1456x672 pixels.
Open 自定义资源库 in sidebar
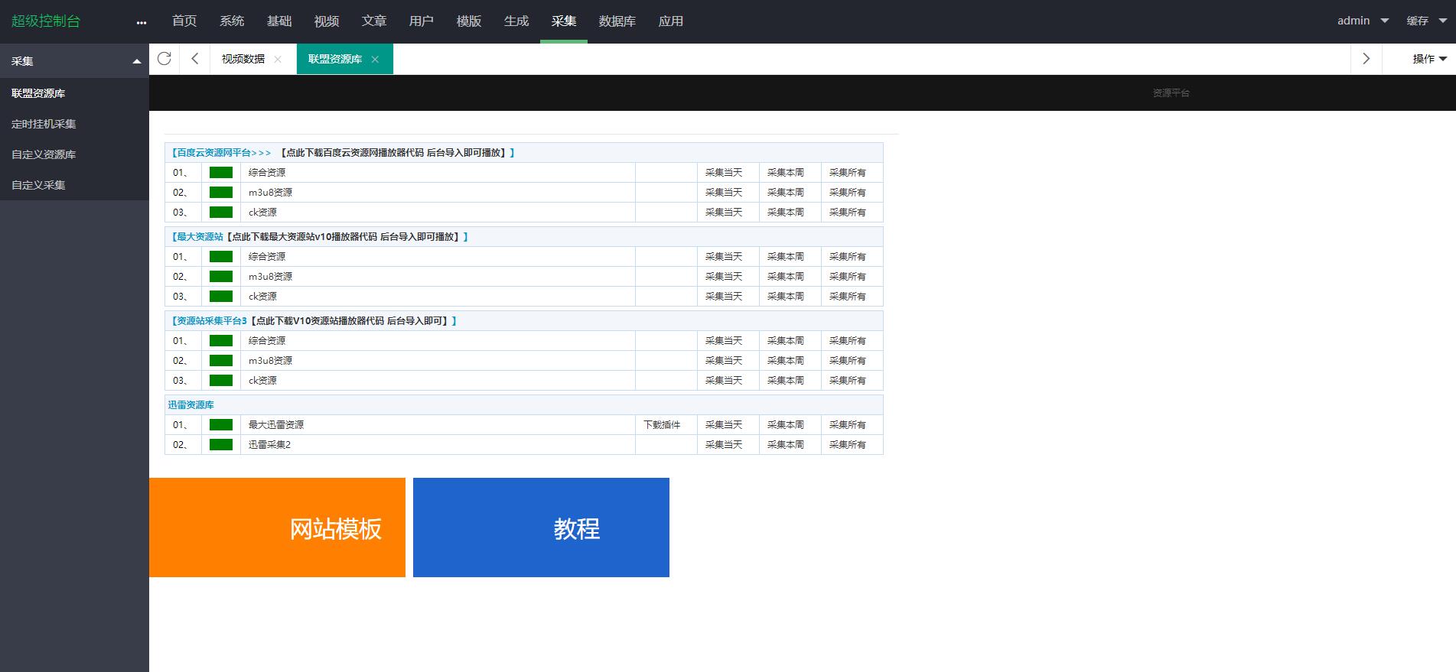44,154
